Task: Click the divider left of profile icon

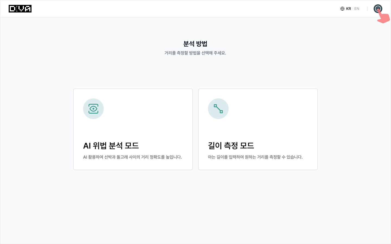Action: click(x=367, y=9)
